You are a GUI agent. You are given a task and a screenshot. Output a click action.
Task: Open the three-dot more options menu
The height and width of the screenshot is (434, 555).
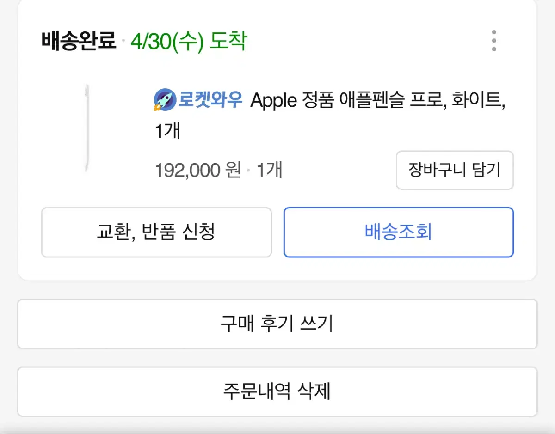coord(494,41)
